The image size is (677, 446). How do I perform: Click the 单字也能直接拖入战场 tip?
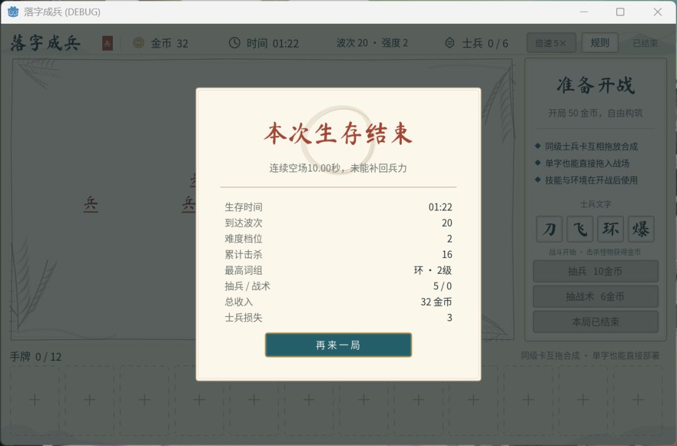point(587,163)
